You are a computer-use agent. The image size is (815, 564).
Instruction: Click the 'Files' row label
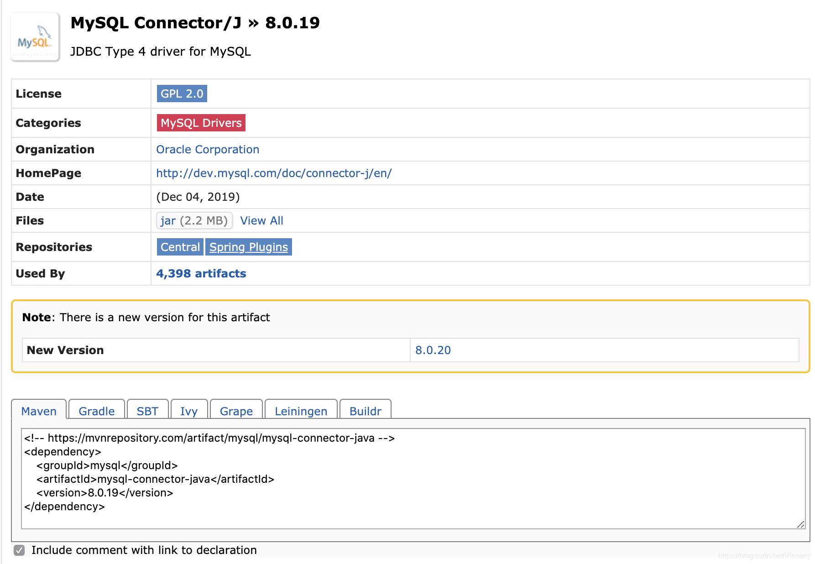30,221
